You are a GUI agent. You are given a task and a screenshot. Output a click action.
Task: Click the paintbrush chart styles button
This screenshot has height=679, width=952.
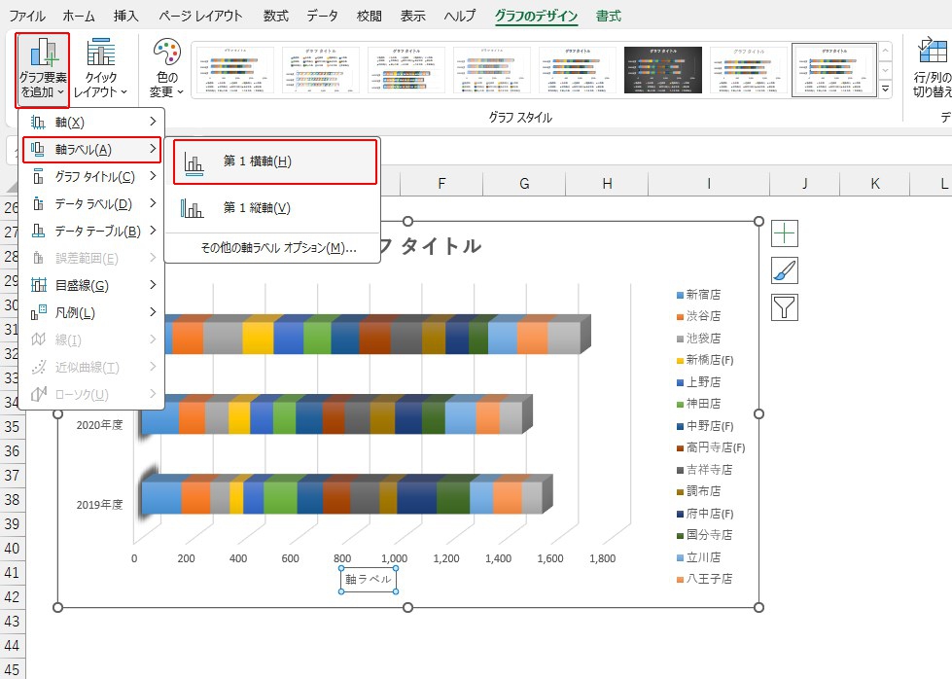785,270
